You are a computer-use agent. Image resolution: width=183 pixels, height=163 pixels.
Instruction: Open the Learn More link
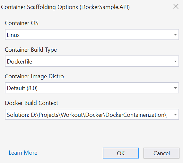[23, 153]
